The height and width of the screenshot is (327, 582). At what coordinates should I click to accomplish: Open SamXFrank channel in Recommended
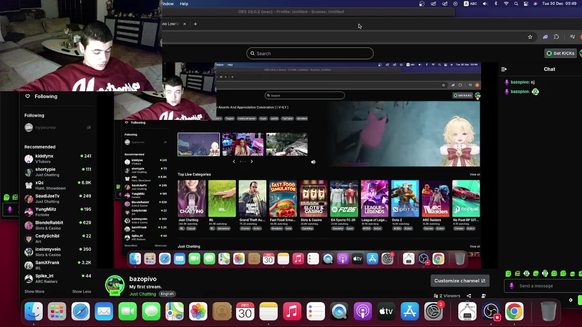click(x=58, y=265)
